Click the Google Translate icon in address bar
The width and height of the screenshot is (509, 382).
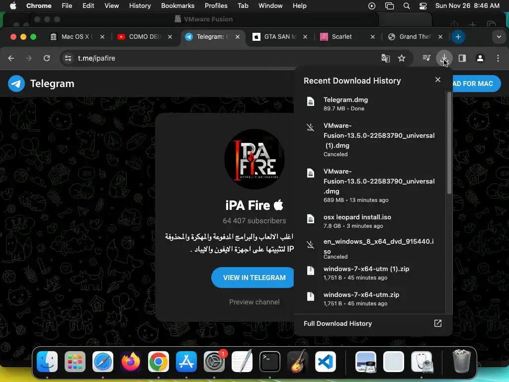pos(385,58)
